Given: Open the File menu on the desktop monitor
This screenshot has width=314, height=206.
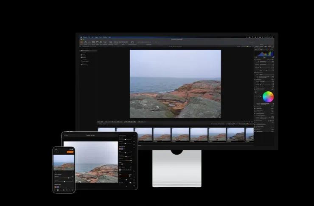Looking at the screenshot, I should point(89,37).
